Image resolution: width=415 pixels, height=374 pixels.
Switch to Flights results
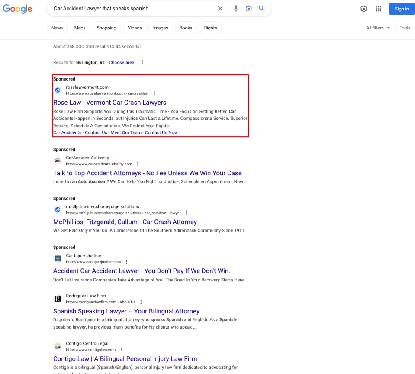(210, 28)
